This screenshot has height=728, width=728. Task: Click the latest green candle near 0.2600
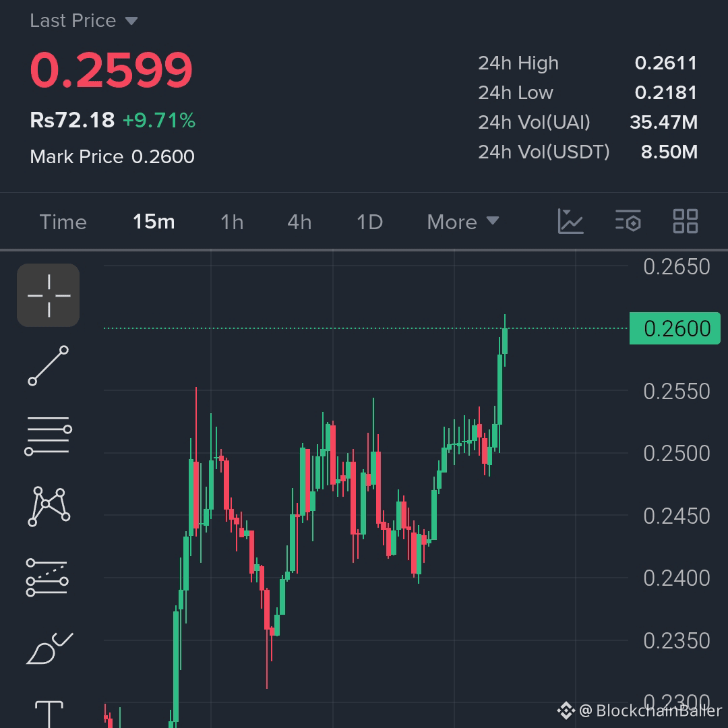coord(505,341)
